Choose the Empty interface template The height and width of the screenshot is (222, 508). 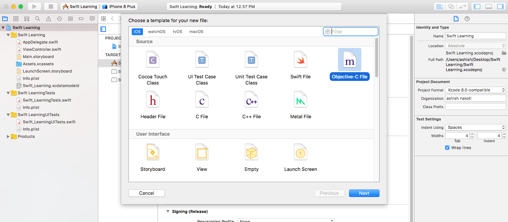click(x=251, y=157)
